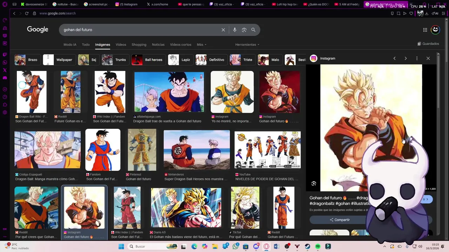This screenshot has width=449, height=252.
Task: Open the Aria AI button
Action: [x=435, y=13]
